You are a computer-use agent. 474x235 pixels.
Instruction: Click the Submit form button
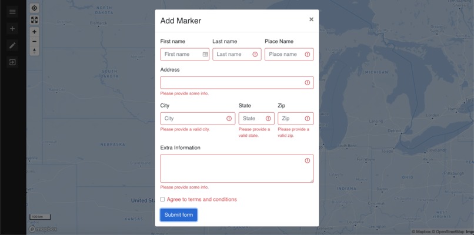point(179,215)
